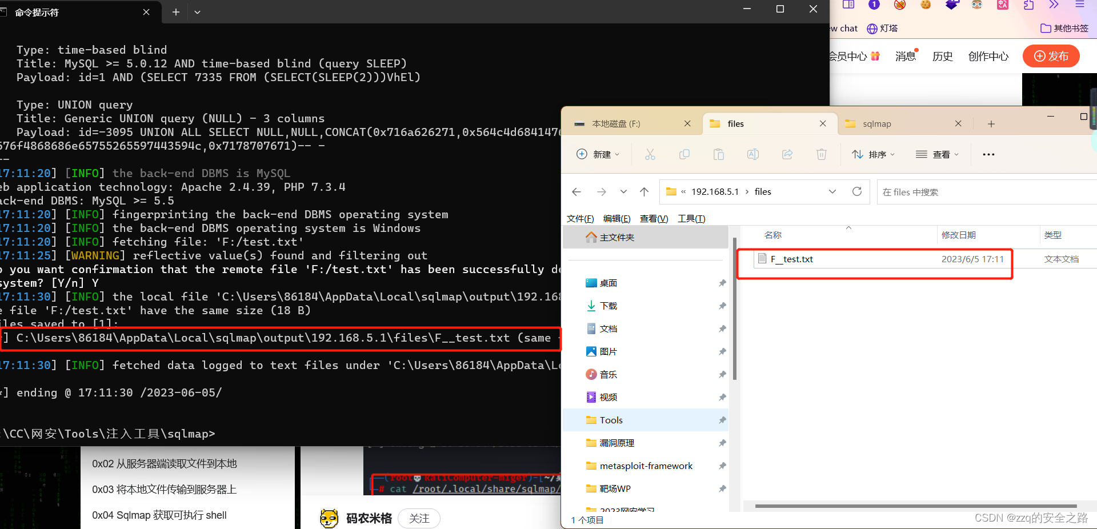This screenshot has width=1097, height=529.
Task: Click the Cut icon in Explorer toolbar
Action: pos(650,154)
